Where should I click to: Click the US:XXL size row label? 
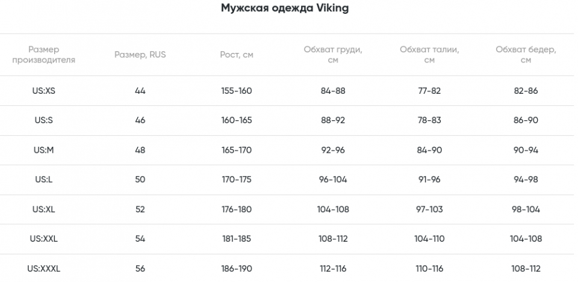pos(43,239)
